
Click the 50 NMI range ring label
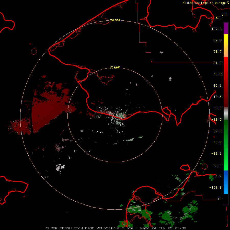[115, 67]
